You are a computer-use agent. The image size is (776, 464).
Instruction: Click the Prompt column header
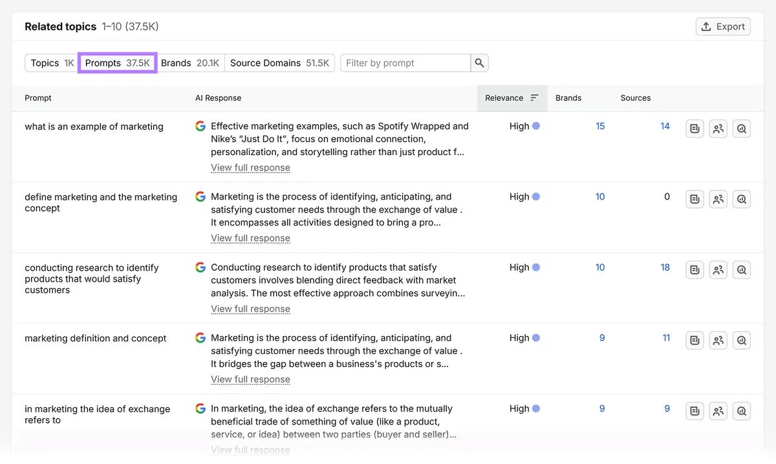38,98
